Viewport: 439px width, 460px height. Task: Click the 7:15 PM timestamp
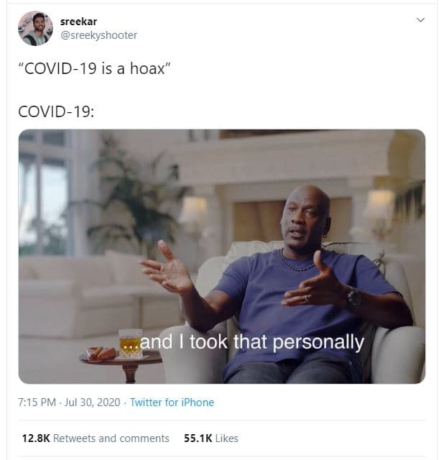37,402
